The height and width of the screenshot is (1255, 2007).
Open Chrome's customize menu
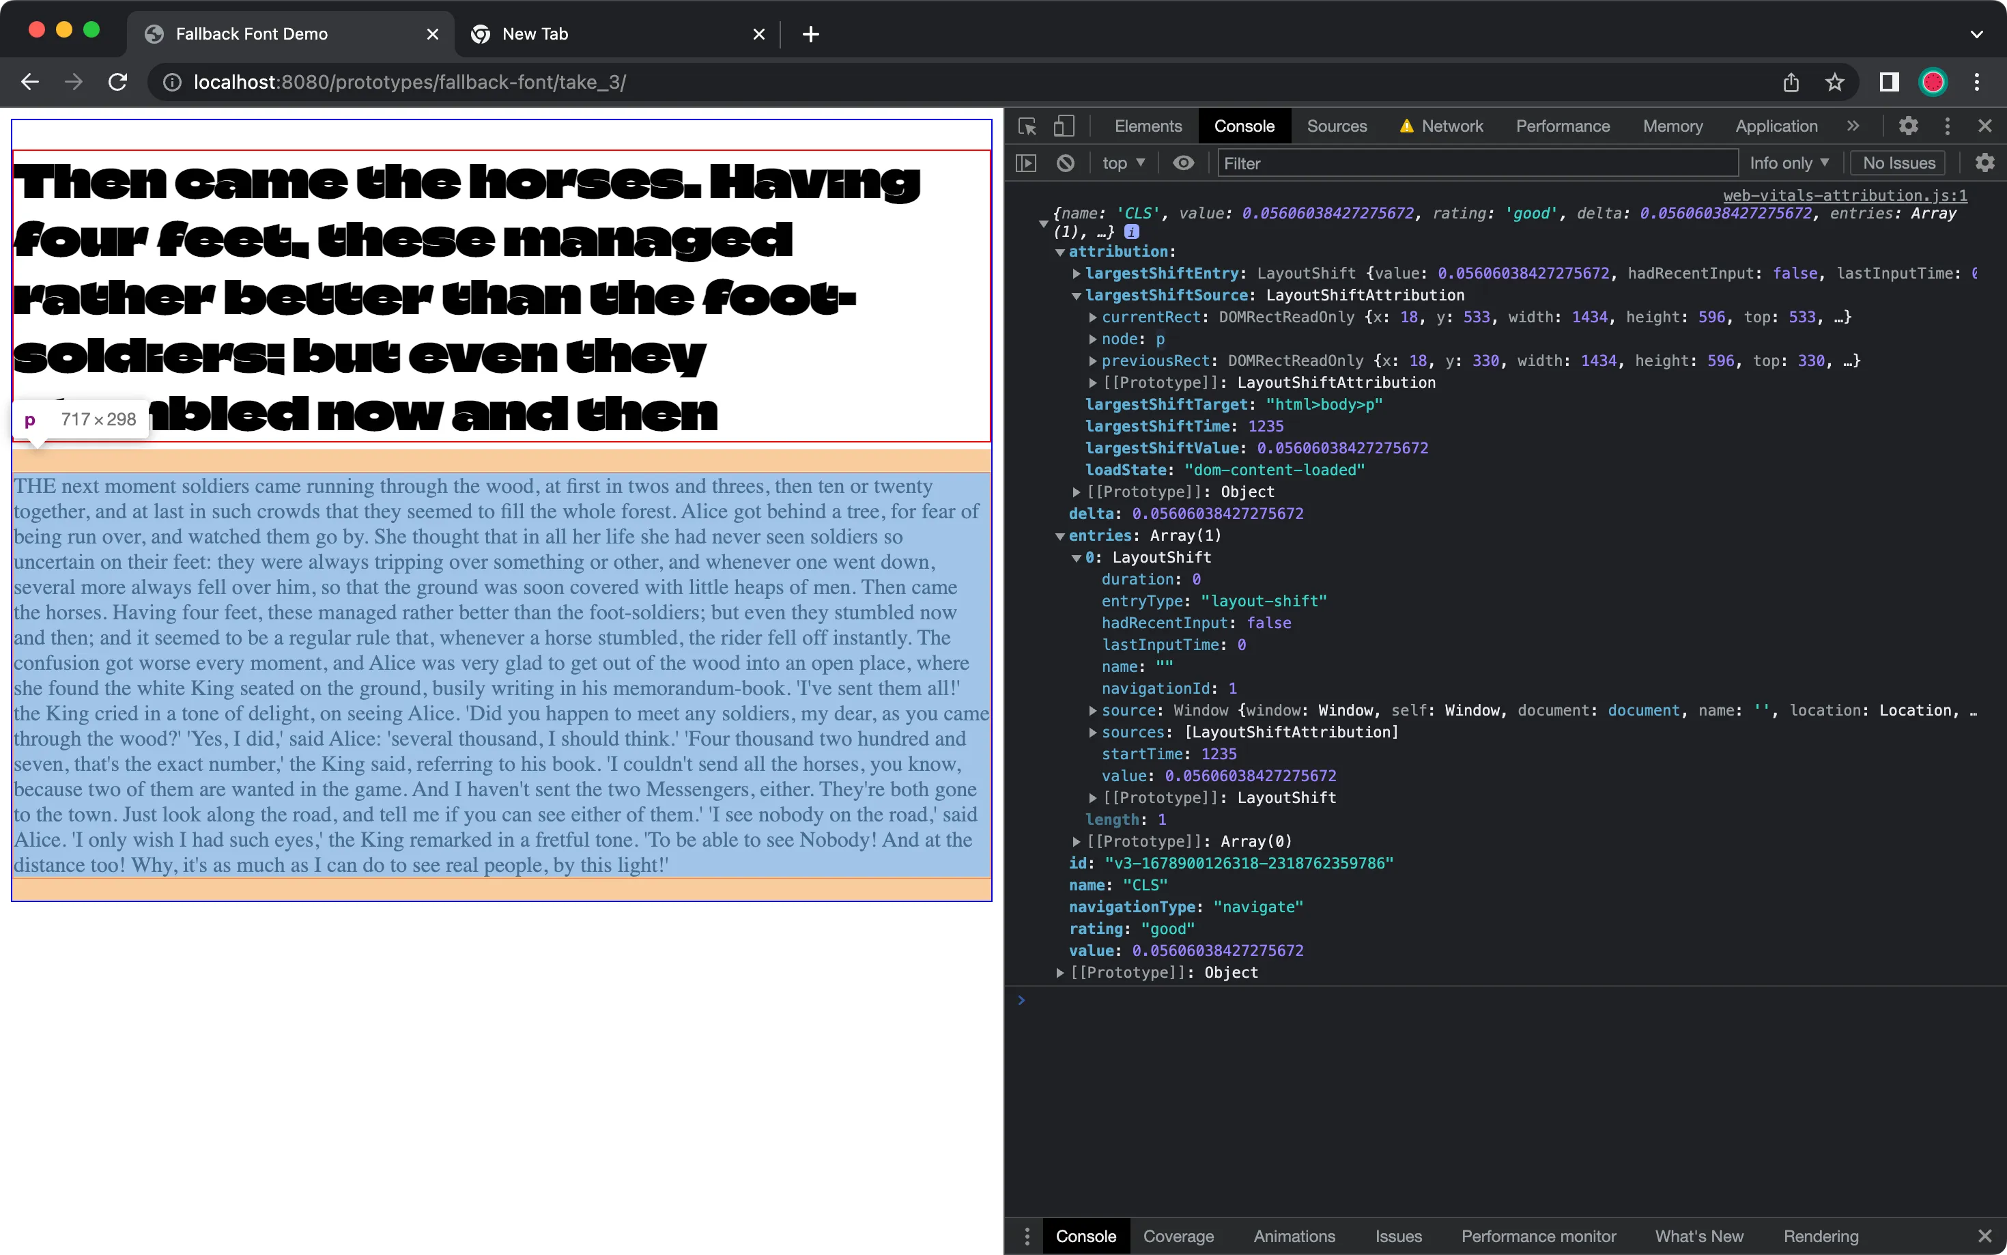[x=1977, y=81]
